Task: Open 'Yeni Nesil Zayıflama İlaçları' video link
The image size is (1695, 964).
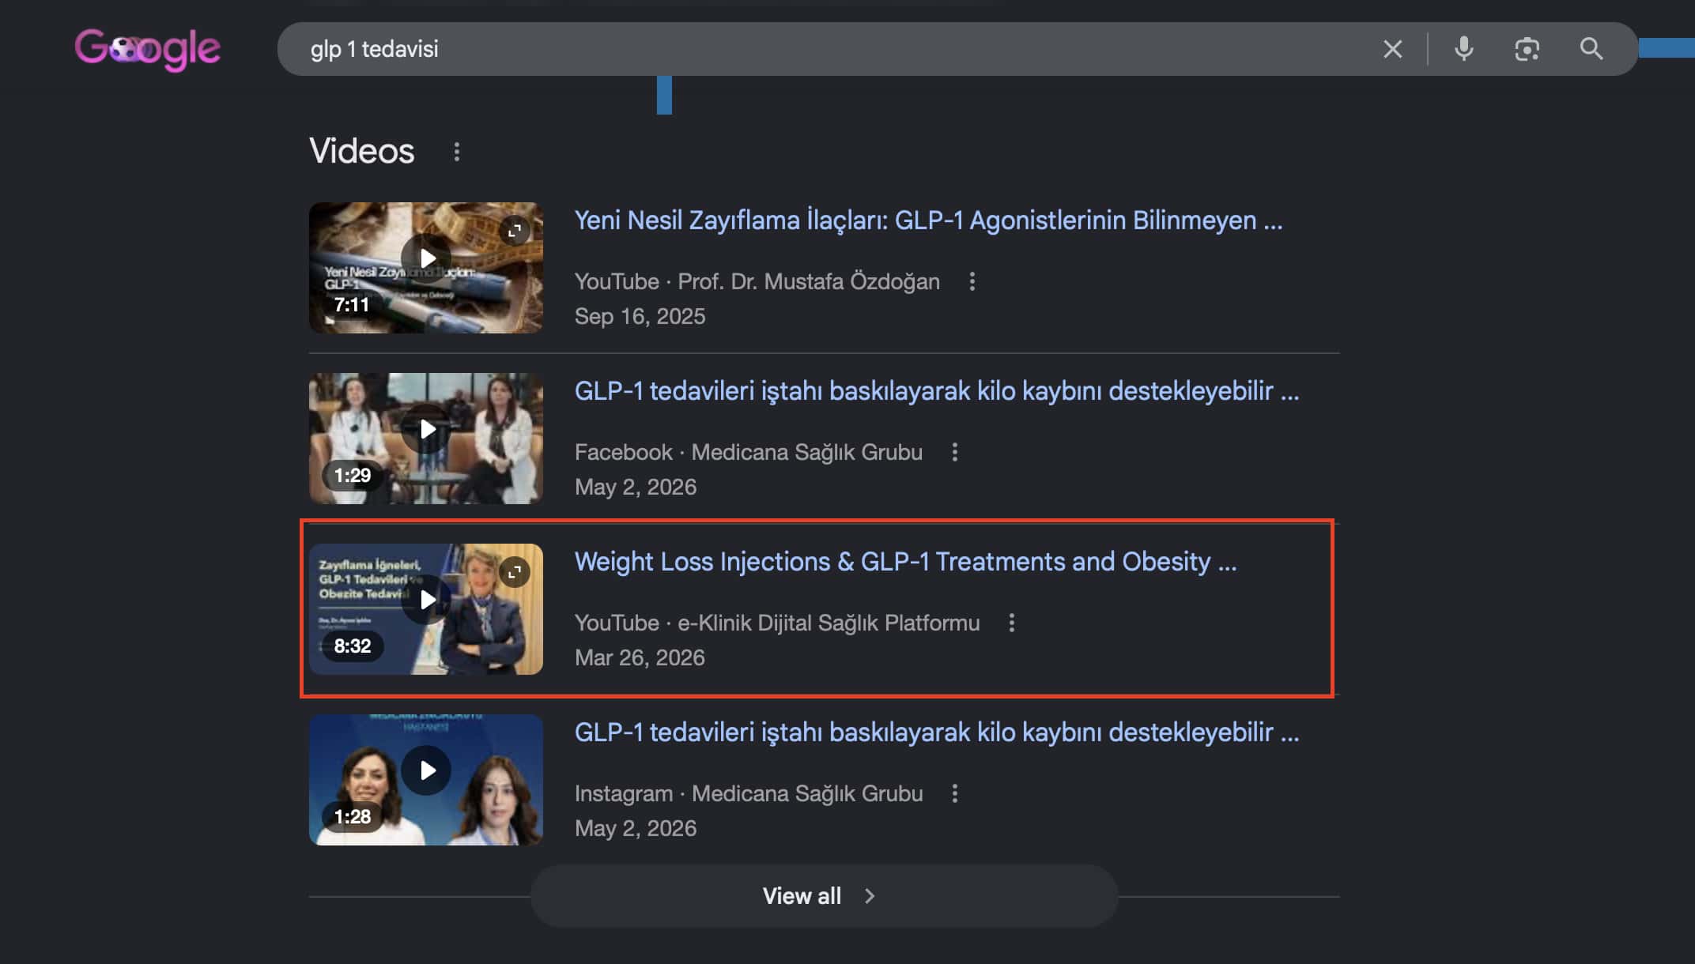Action: pyautogui.click(x=928, y=220)
